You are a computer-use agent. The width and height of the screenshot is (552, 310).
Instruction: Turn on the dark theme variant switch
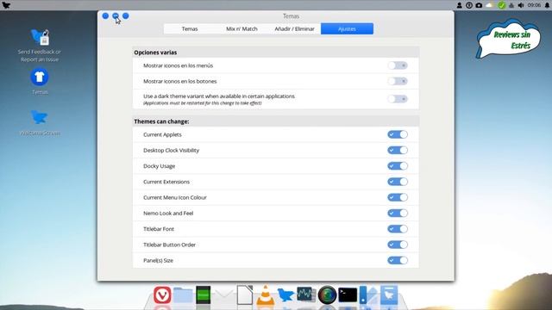(x=398, y=99)
